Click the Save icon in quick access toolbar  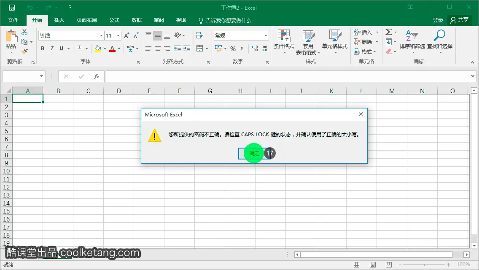(x=12, y=7)
